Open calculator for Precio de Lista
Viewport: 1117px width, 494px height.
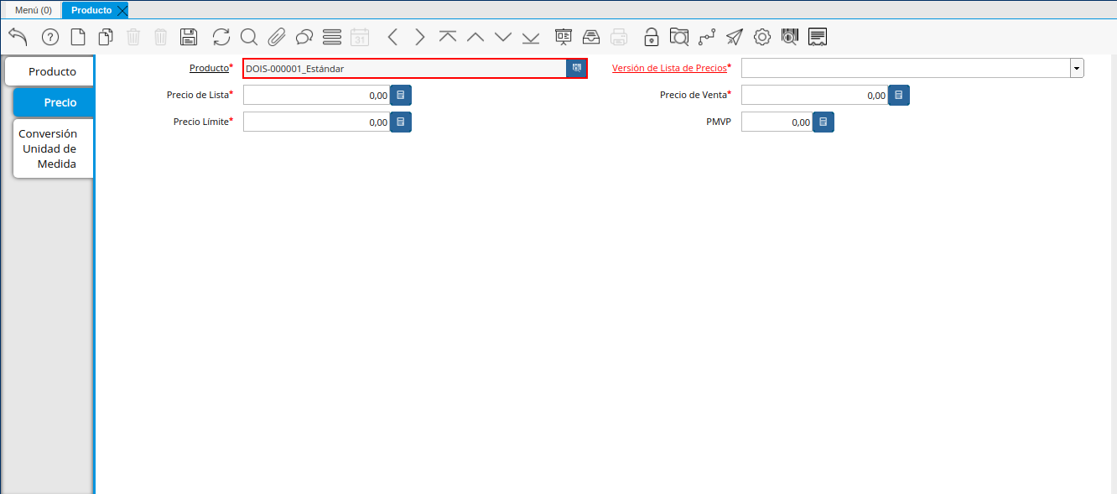point(401,96)
